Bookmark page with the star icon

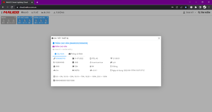point(186,7)
